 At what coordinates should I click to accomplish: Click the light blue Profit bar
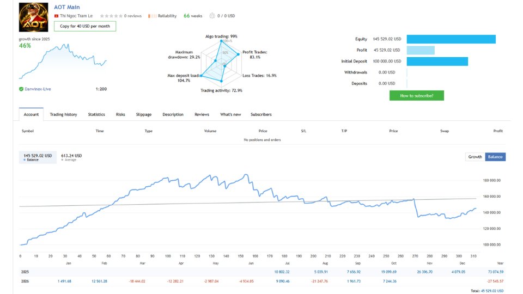click(421, 50)
